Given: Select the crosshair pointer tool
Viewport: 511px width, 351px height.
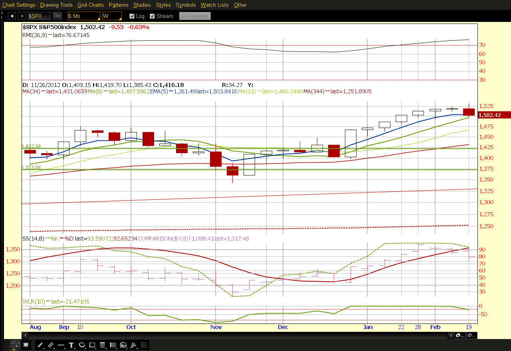Looking at the screenshot, I should click(x=15, y=345).
